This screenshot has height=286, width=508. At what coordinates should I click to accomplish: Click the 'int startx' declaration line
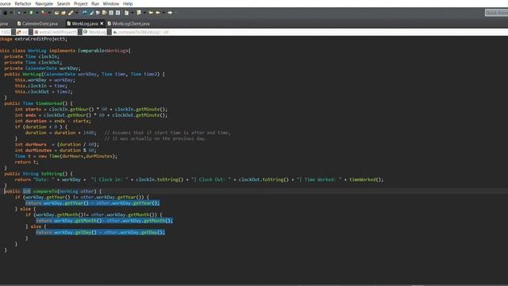pyautogui.click(x=91, y=110)
